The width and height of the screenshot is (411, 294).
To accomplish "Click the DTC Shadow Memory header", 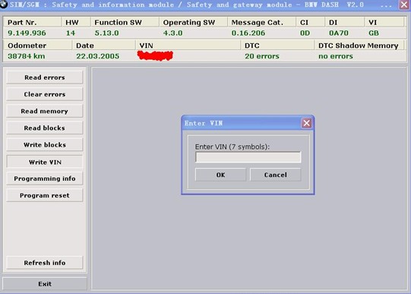I will point(359,46).
